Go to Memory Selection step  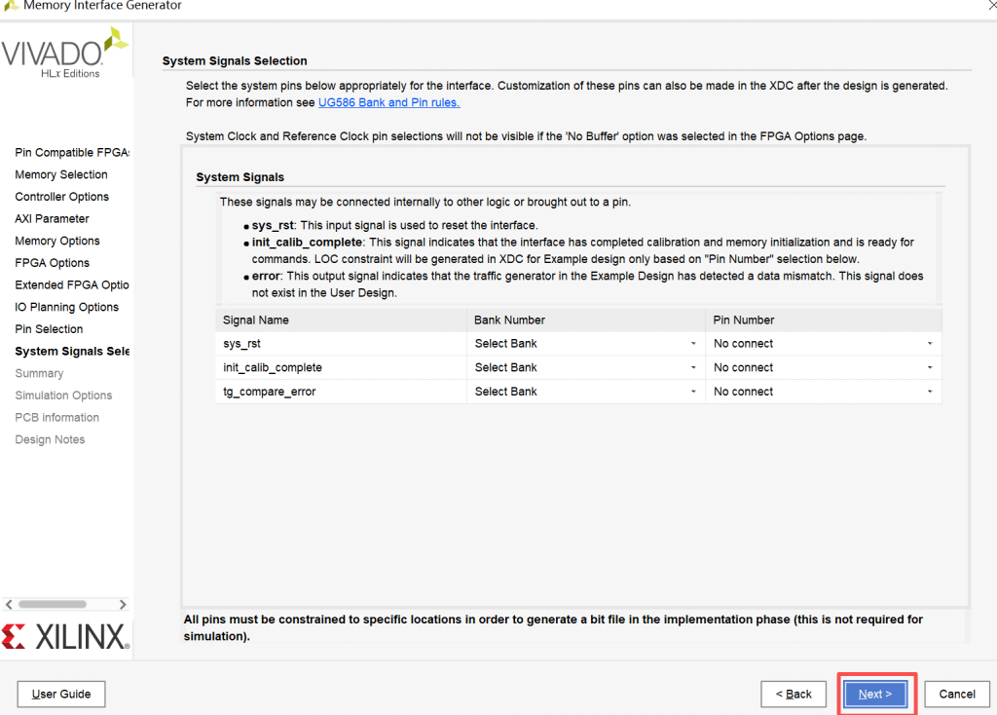click(61, 174)
